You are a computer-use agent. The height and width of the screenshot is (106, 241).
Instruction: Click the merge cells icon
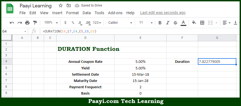210,23
